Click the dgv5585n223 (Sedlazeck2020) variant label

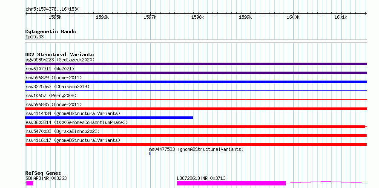[x=60, y=60]
